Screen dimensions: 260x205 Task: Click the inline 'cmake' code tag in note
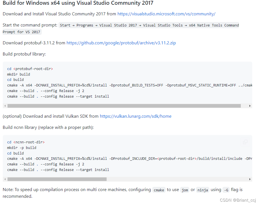pyautogui.click(x=159, y=190)
